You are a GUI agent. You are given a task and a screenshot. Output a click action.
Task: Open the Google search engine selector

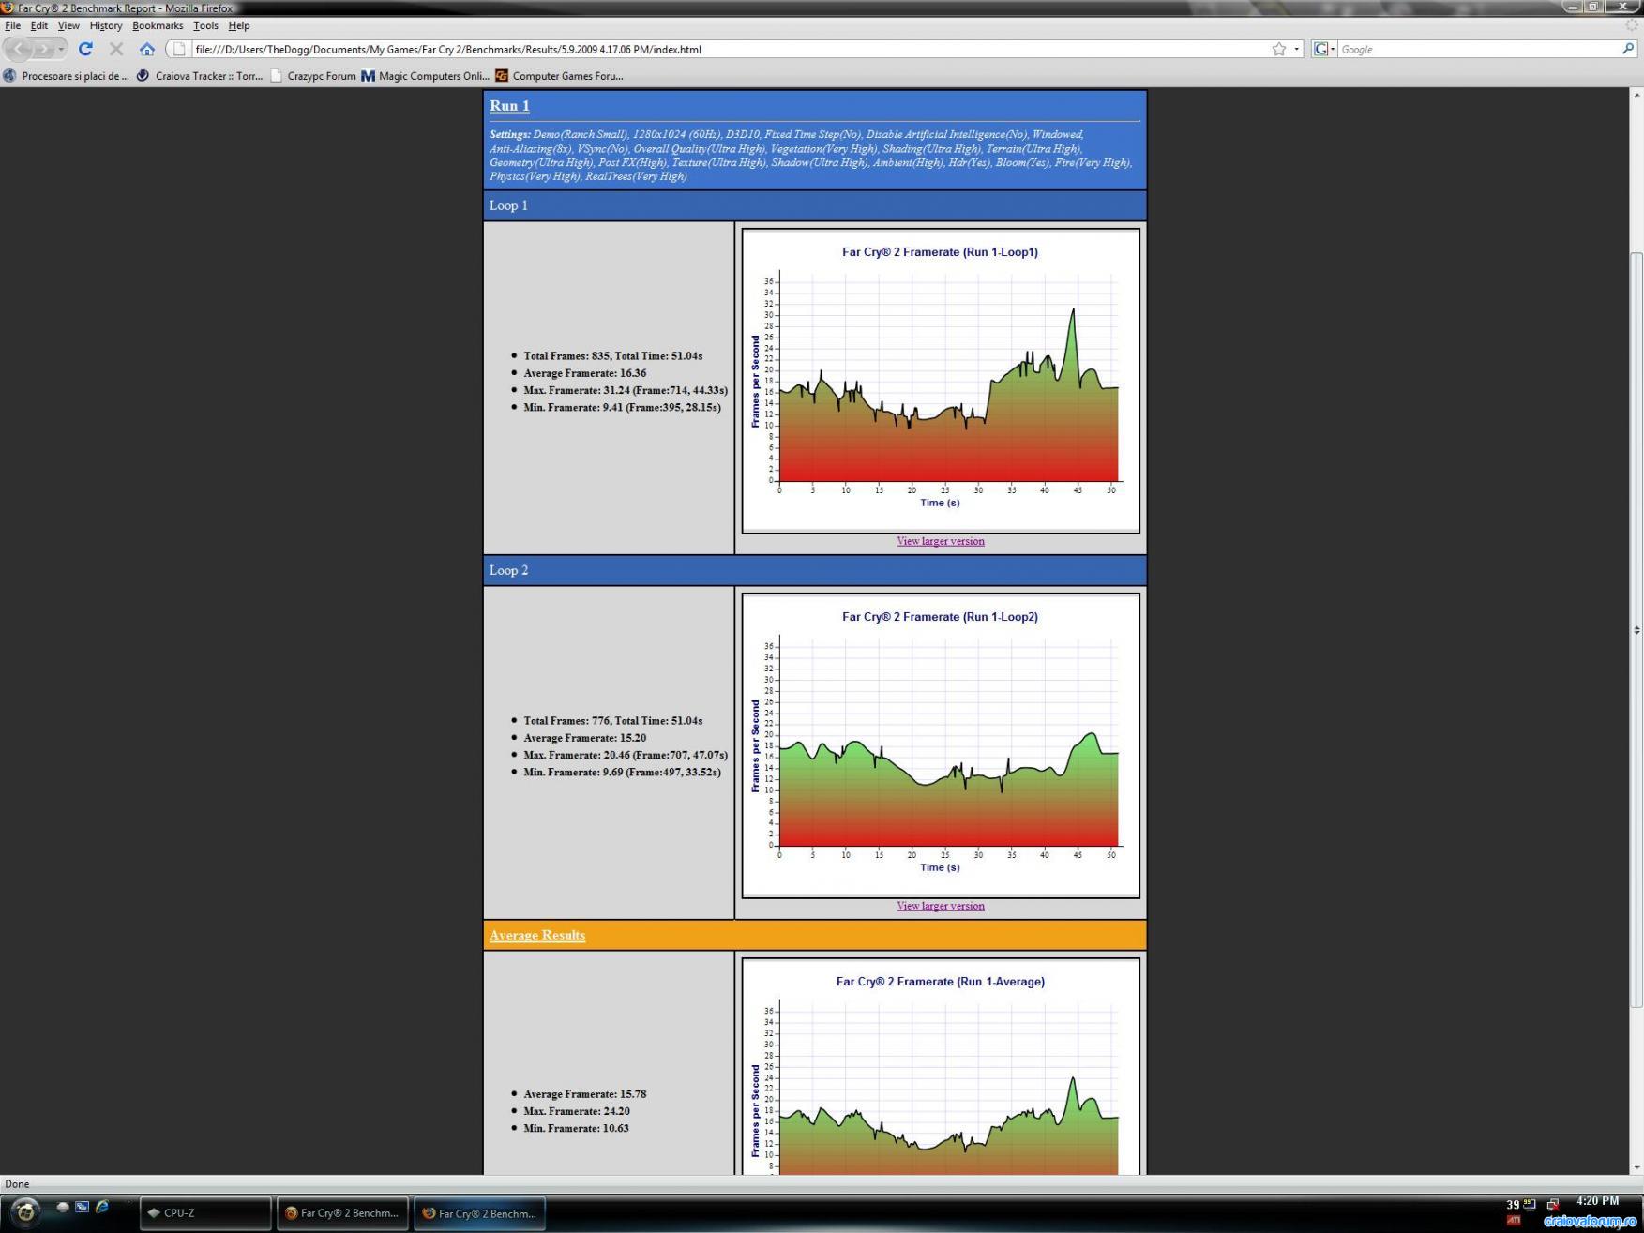tap(1324, 49)
